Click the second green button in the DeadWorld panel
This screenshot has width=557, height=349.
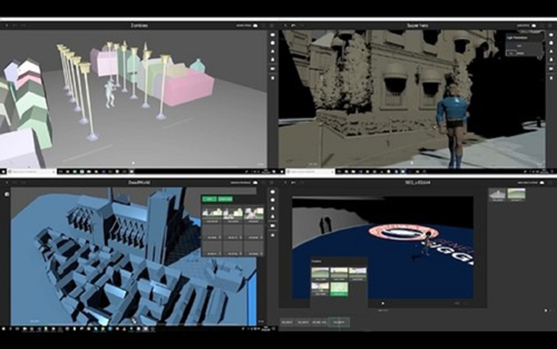point(225,199)
